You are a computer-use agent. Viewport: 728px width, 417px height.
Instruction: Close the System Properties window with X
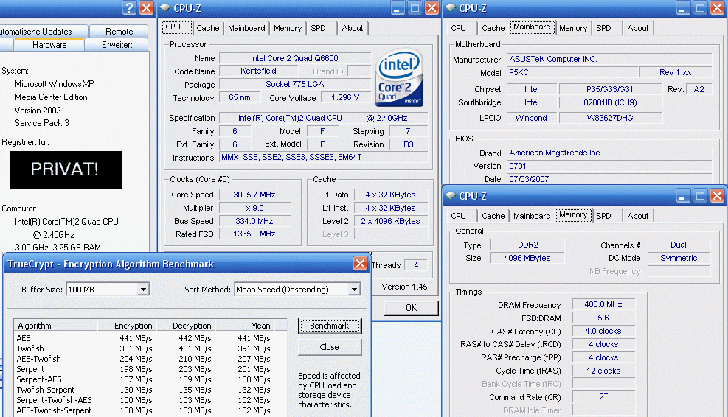146,7
